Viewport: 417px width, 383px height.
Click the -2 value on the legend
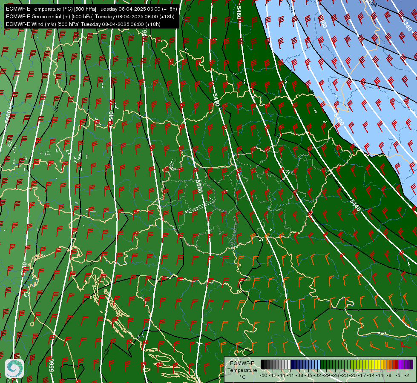(408, 376)
